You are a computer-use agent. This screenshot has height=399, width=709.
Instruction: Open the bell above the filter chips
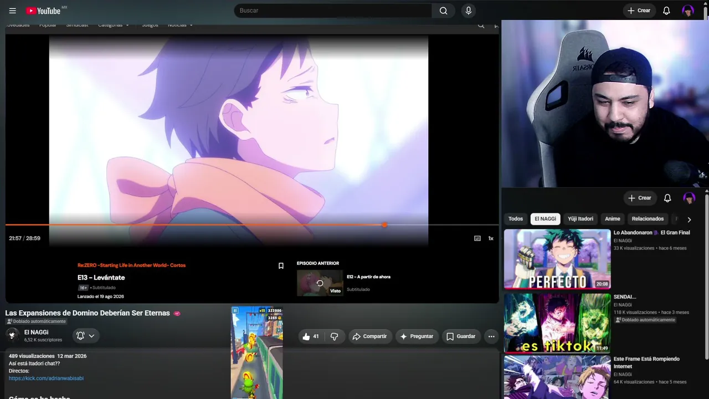[667, 198]
